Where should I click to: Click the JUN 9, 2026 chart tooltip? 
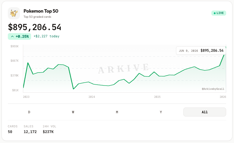pos(201,51)
